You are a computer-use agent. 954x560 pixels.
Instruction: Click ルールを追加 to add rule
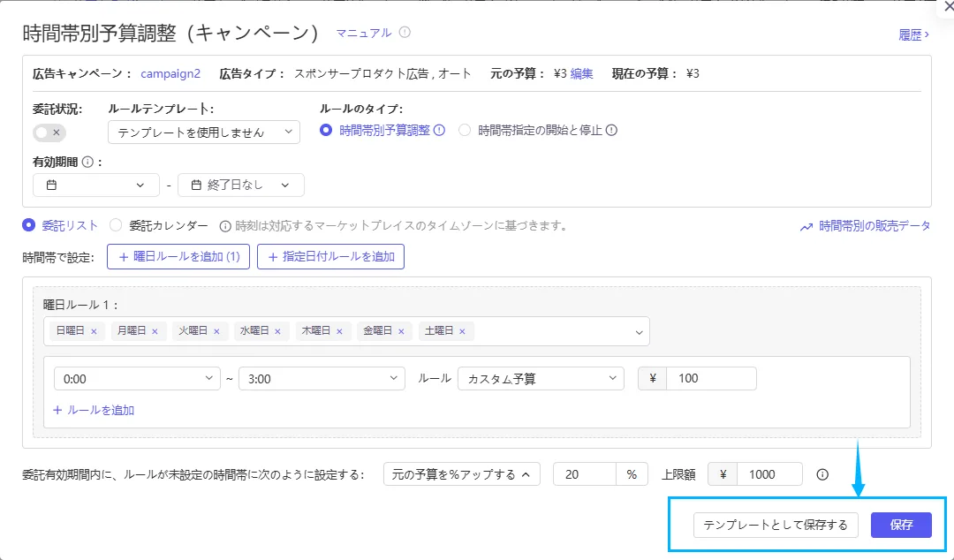coord(94,410)
